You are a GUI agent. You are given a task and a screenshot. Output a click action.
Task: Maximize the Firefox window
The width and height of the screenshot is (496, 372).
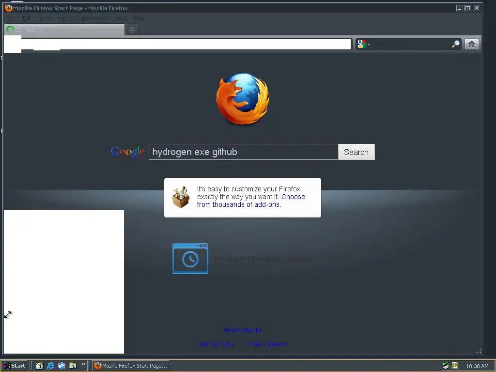pos(467,8)
